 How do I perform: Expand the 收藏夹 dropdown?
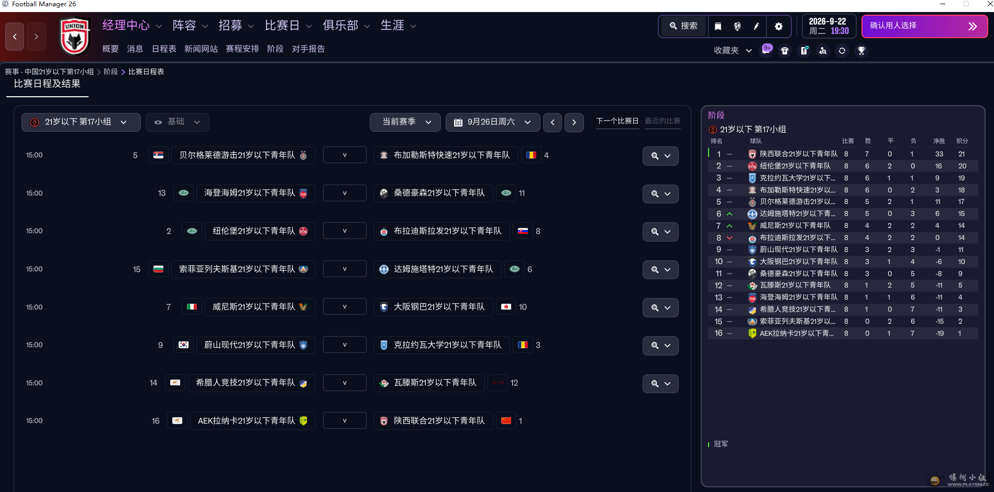(732, 50)
